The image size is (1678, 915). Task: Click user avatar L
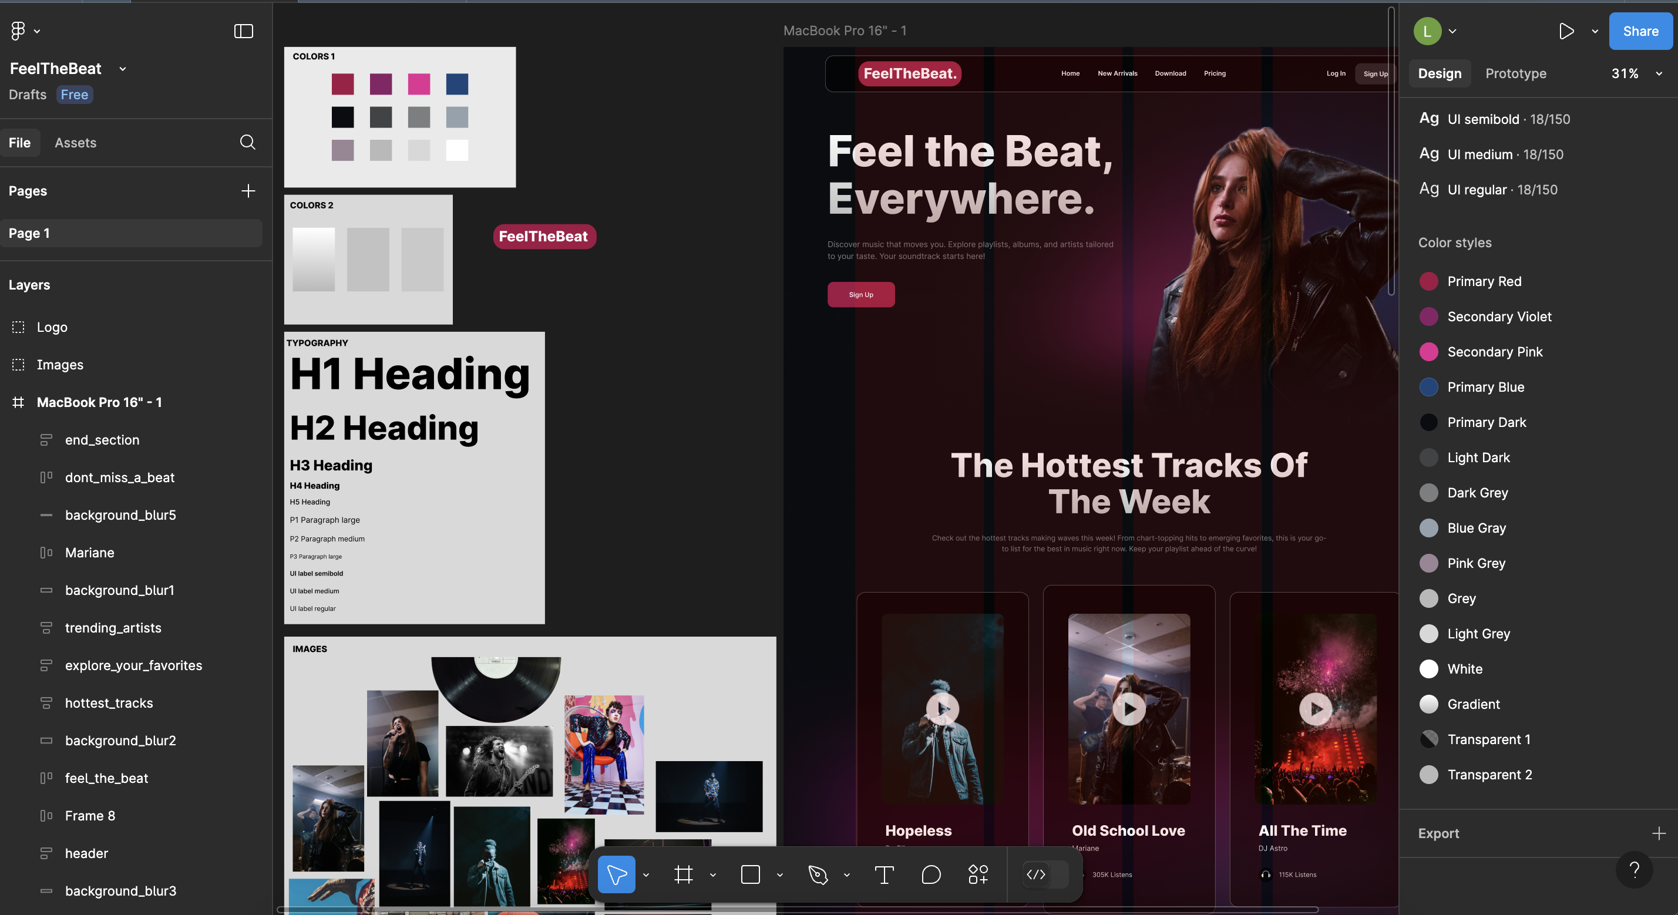[1427, 31]
